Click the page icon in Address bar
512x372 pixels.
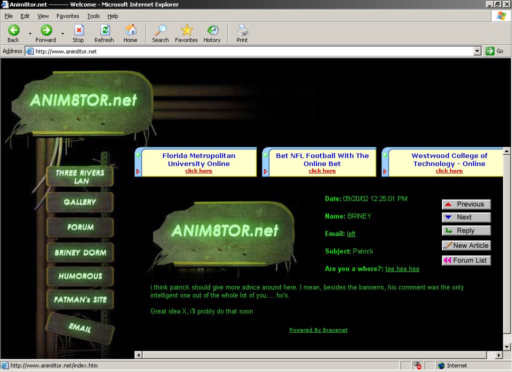click(x=29, y=51)
